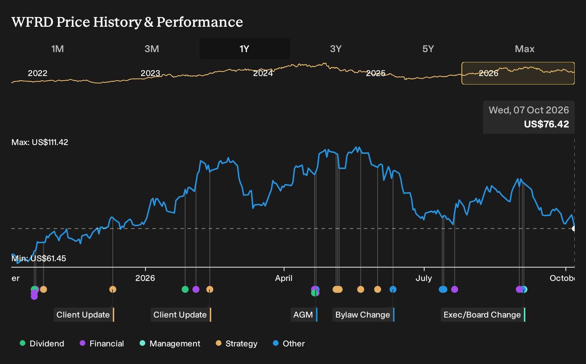The height and width of the screenshot is (364, 586).
Task: Click the first Client Update event label
Action: (x=84, y=315)
